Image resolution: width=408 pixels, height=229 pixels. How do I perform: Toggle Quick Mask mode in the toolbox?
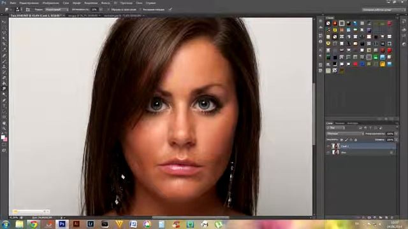pos(4,145)
